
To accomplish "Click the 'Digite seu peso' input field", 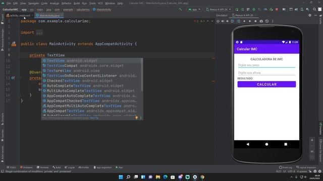I will [x=266, y=65].
